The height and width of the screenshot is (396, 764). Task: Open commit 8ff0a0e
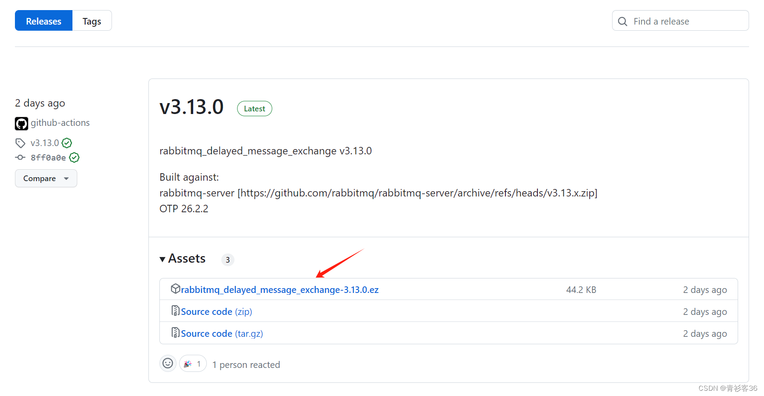48,157
